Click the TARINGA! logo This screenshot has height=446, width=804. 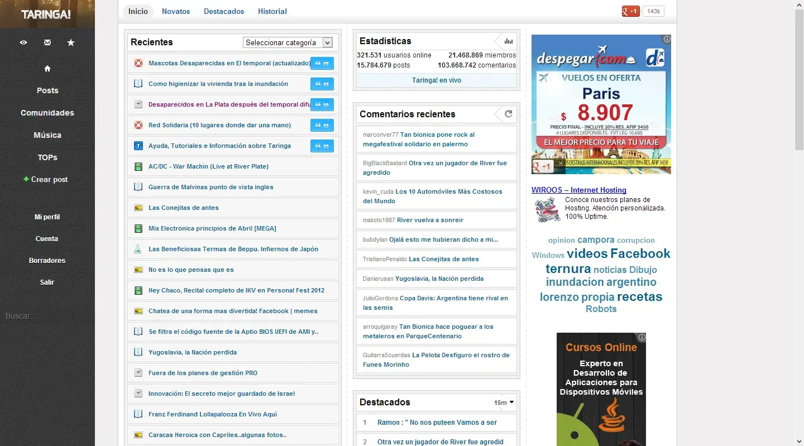46,15
